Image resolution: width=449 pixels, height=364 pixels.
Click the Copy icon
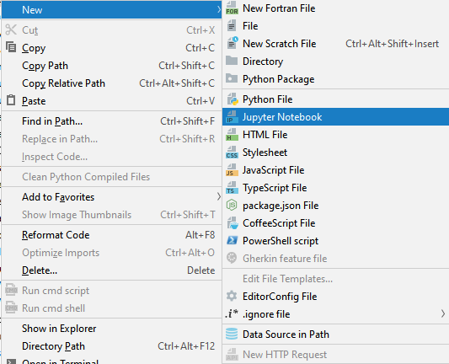(x=11, y=47)
